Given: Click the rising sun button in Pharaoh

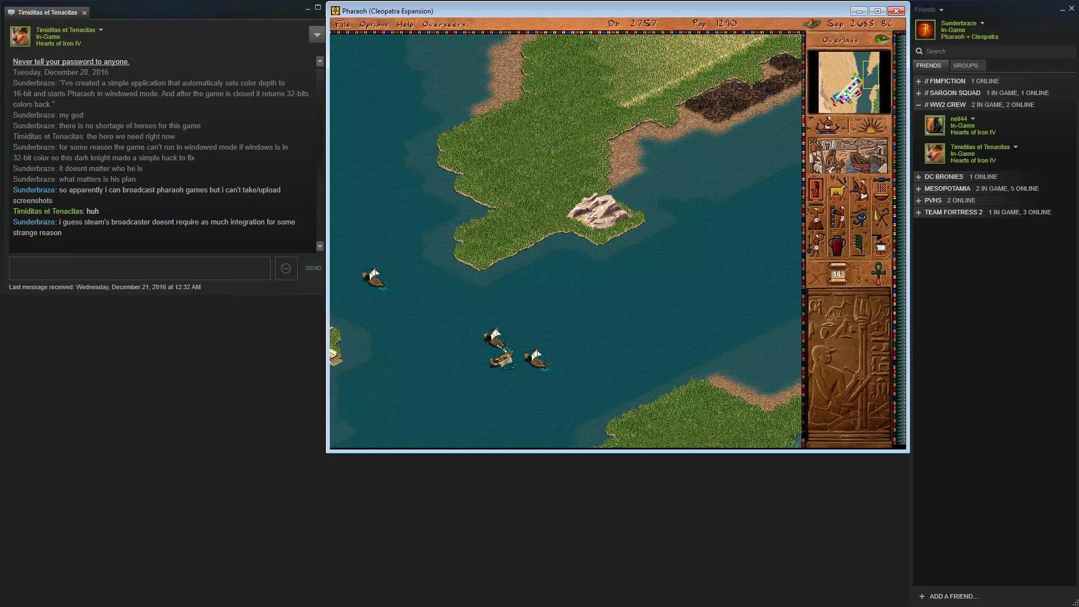Looking at the screenshot, I should click(x=870, y=124).
